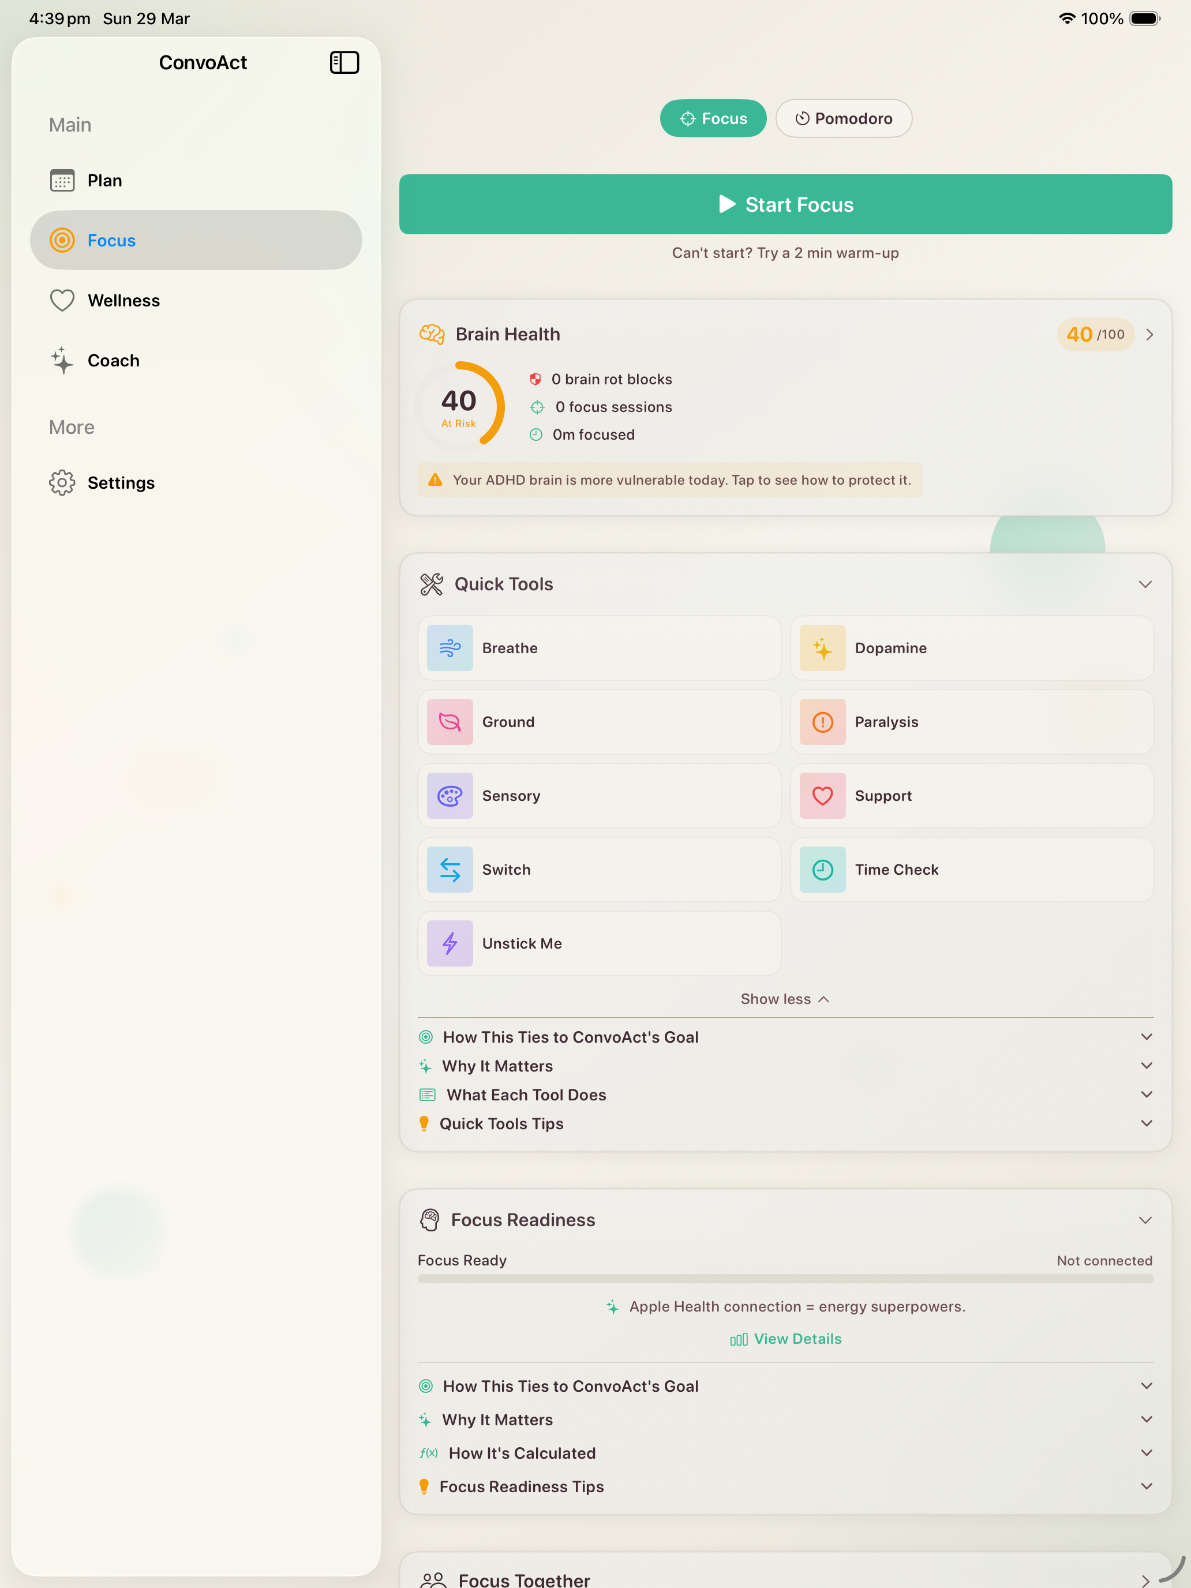
Task: Collapse the Quick Tools section
Action: [1145, 585]
